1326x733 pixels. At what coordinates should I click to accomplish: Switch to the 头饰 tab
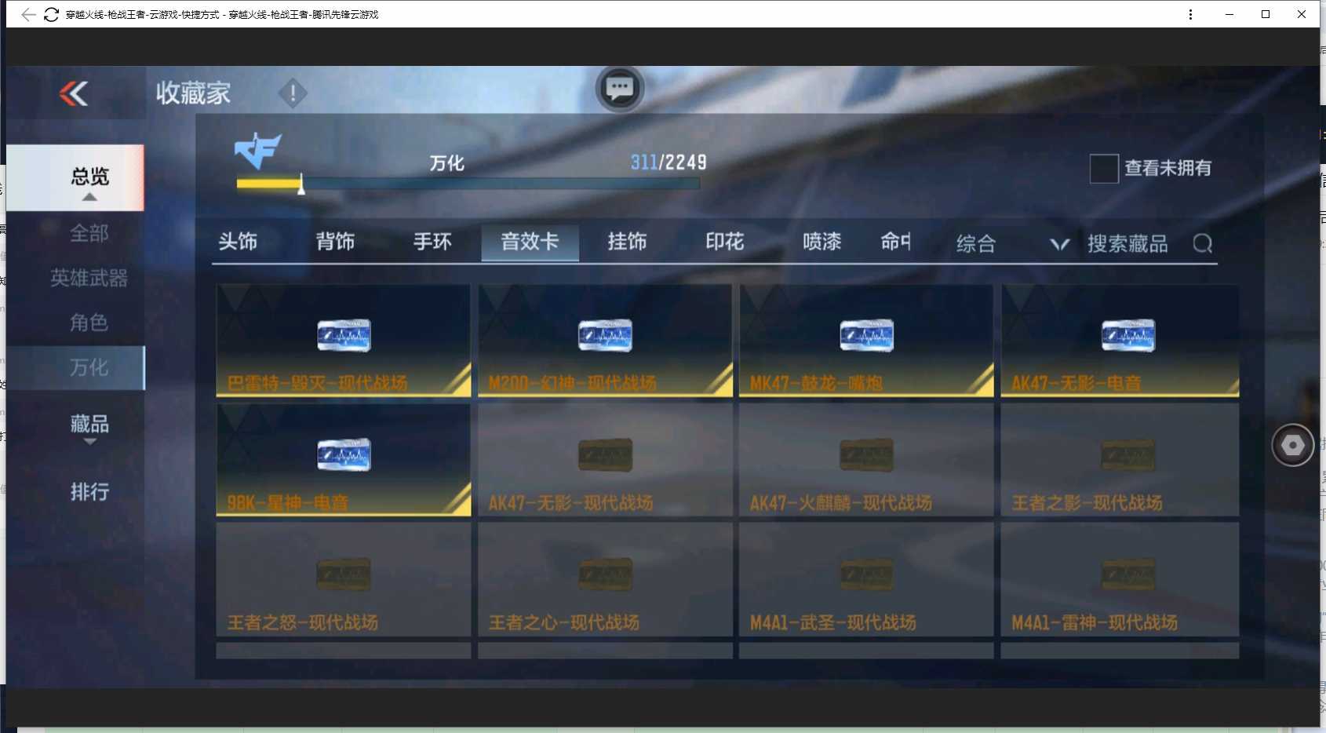238,242
